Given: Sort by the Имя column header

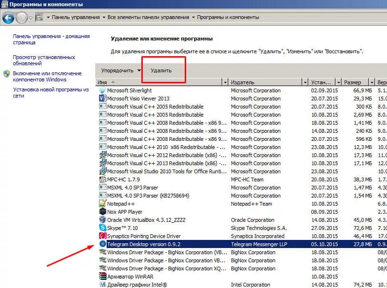Looking at the screenshot, I should pyautogui.click(x=159, y=82).
